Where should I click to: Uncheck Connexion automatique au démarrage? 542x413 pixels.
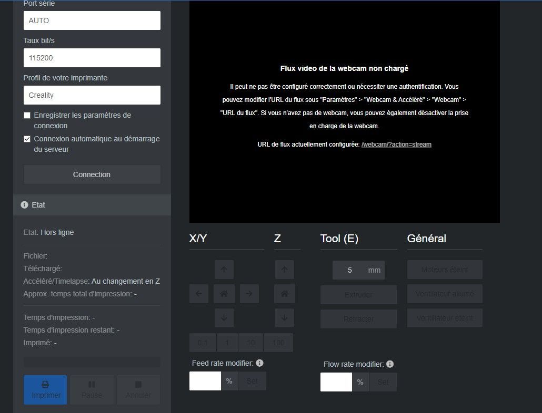coord(27,139)
